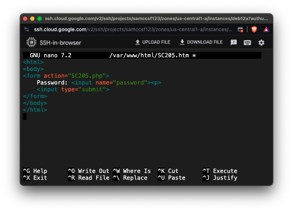Click the blocked pop-up icon in address bar
293x212 pixels.
tap(241, 29)
